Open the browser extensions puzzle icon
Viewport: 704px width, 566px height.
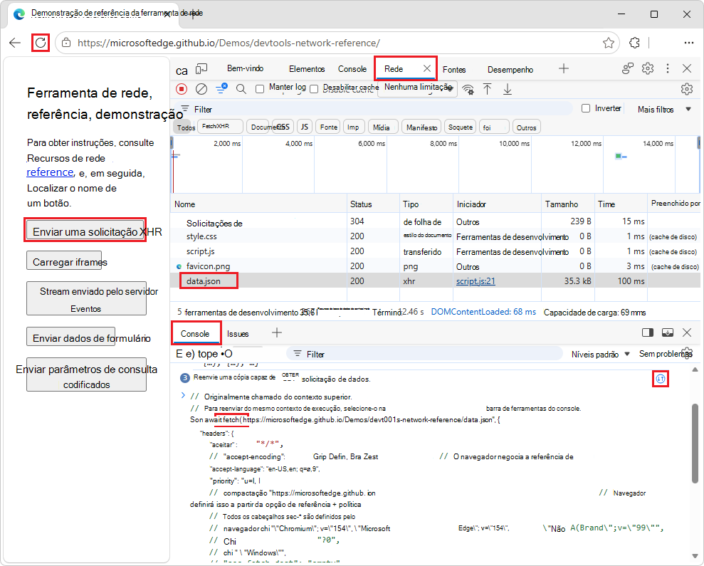(634, 43)
